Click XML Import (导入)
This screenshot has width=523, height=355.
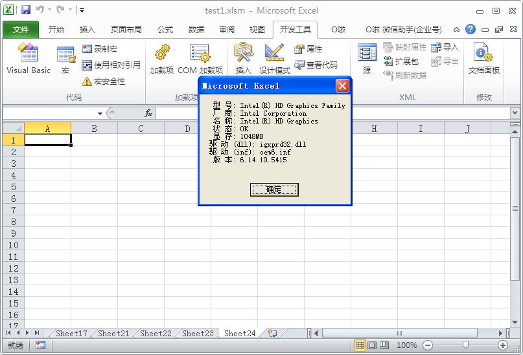coord(445,47)
